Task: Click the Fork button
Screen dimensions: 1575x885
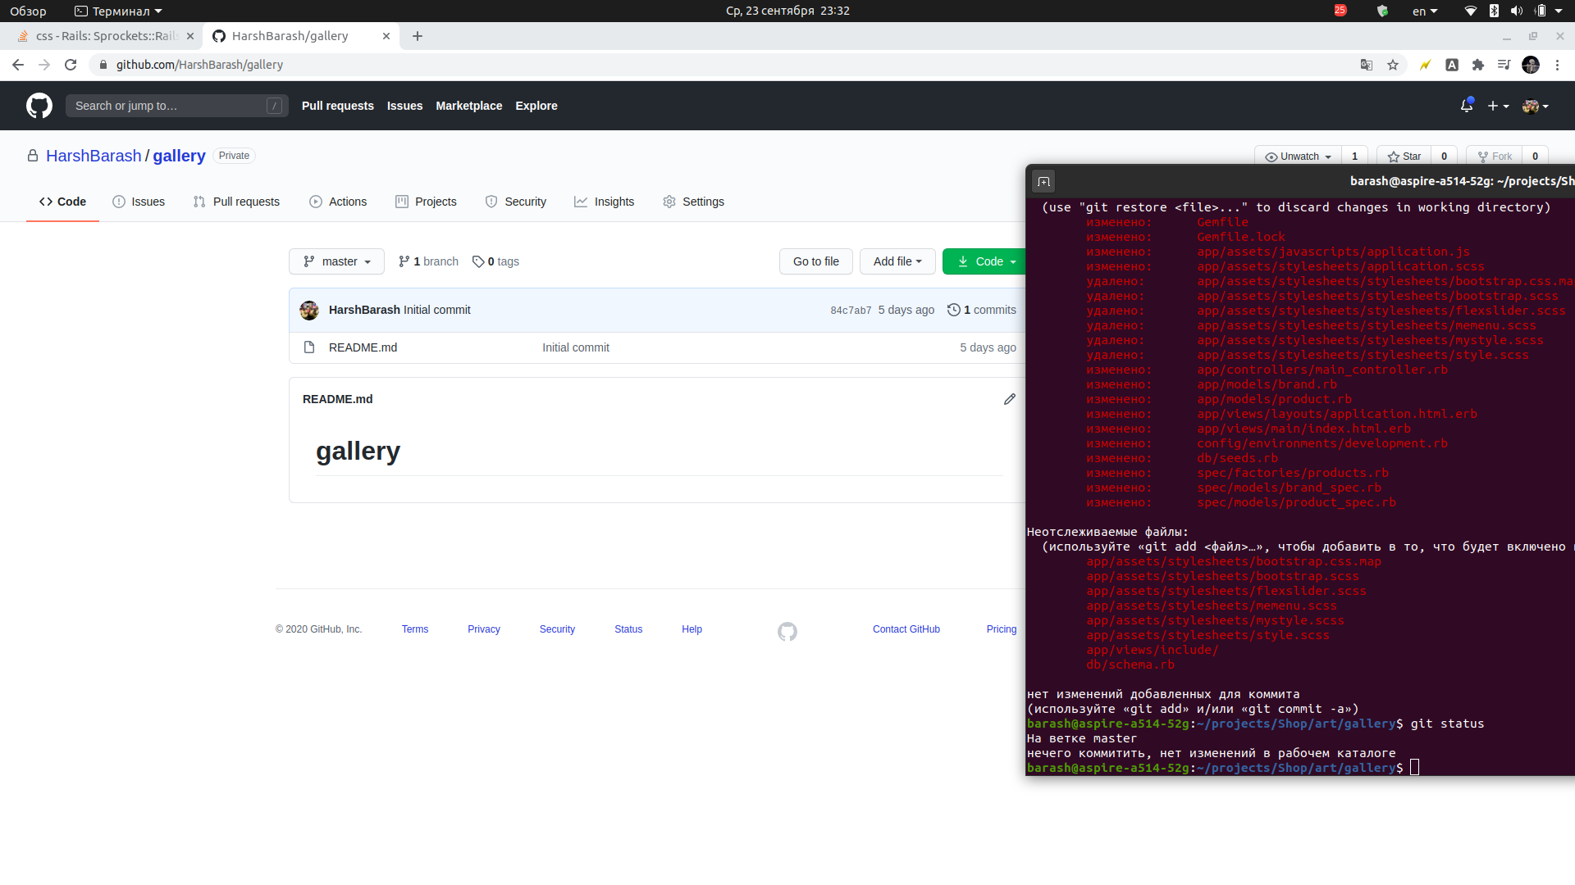Action: coord(1494,157)
